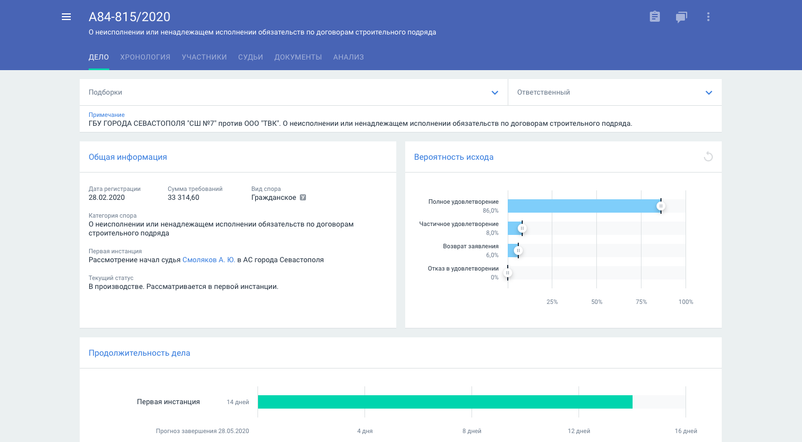Screen dimensions: 802x442
Task: Switch to the ДЕЛО tab
Action: [99, 57]
